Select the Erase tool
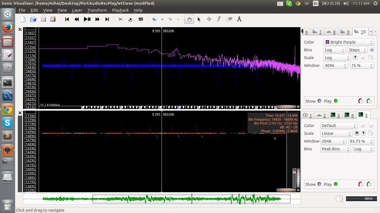Screen dimensions: 380x213 click(229, 19)
